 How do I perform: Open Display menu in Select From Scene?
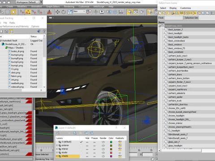coord(173,8)
